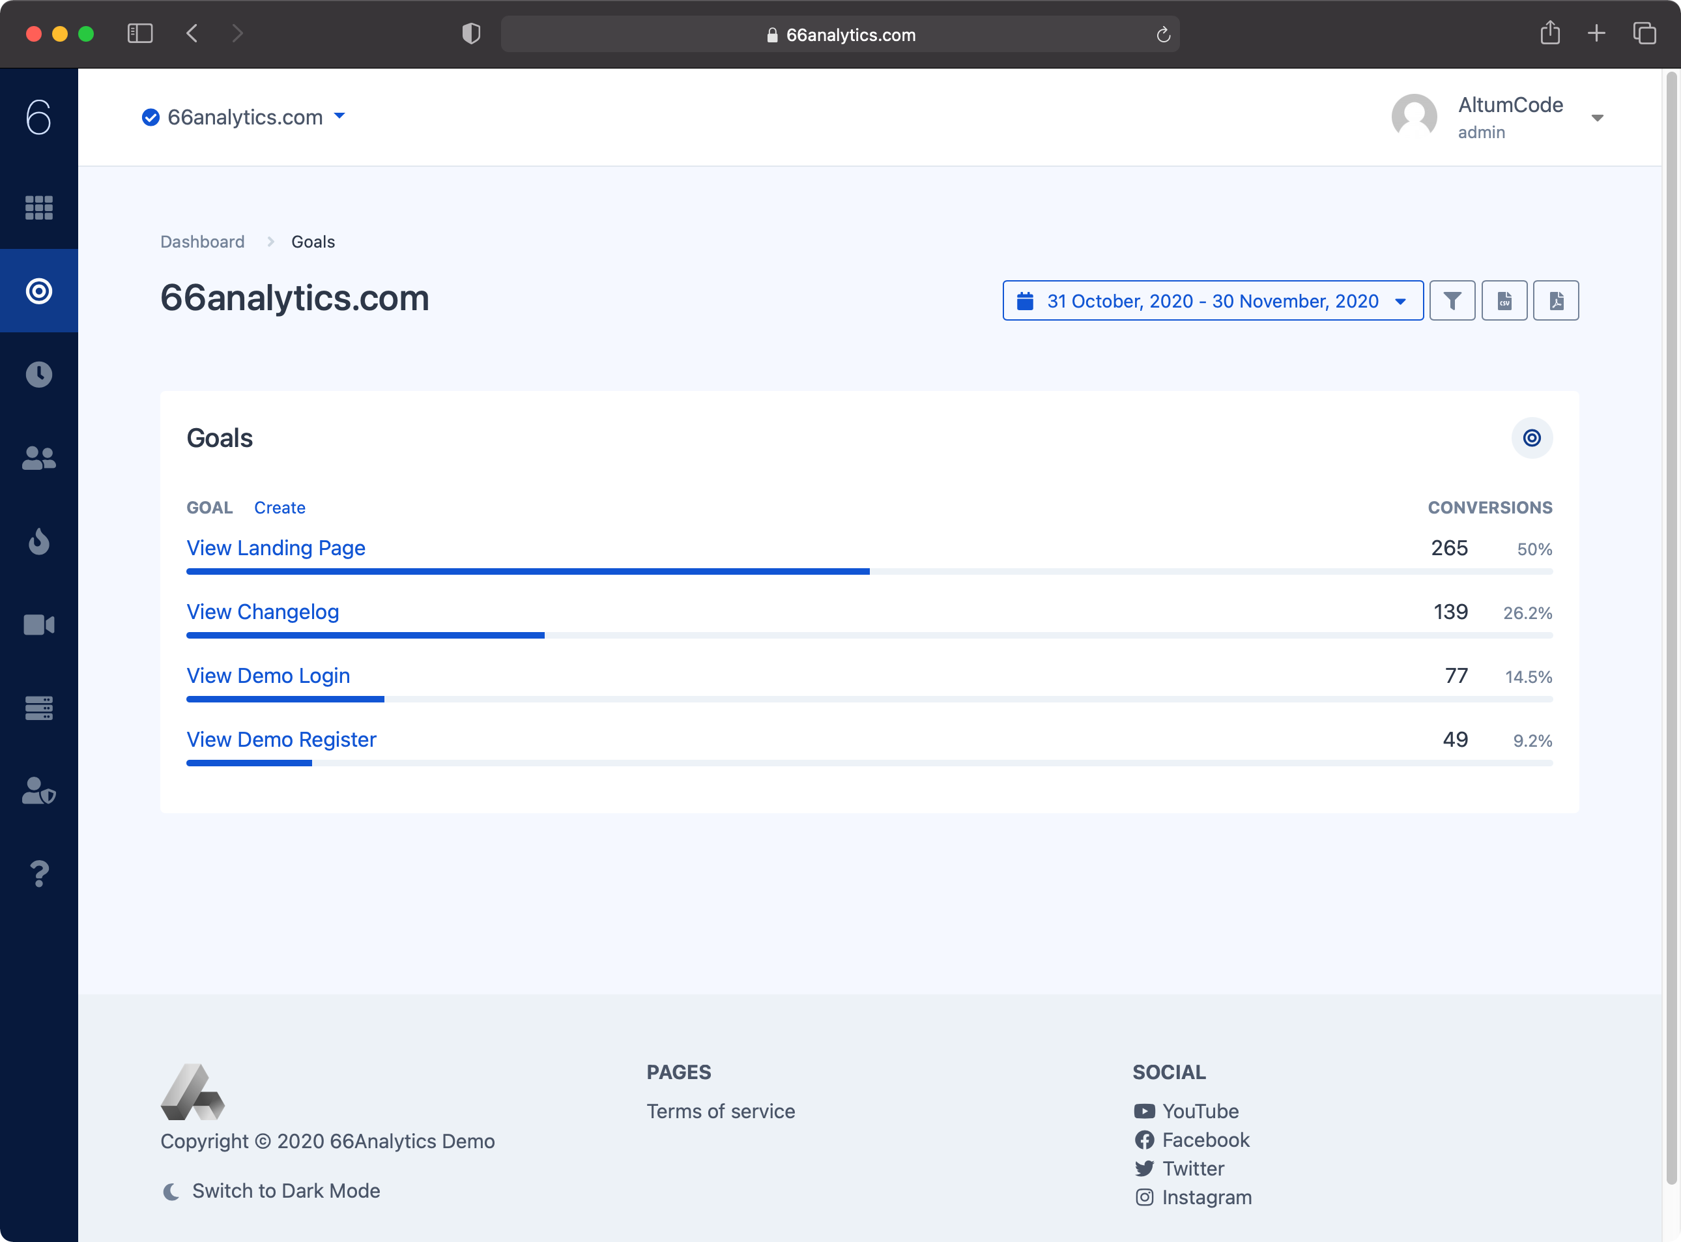
Task: Open session recordings via video camera icon
Action: 38,624
